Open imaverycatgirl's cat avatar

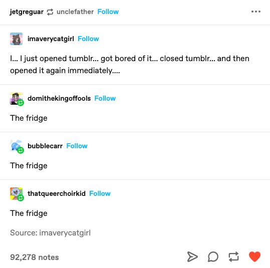pyautogui.click(x=16, y=39)
